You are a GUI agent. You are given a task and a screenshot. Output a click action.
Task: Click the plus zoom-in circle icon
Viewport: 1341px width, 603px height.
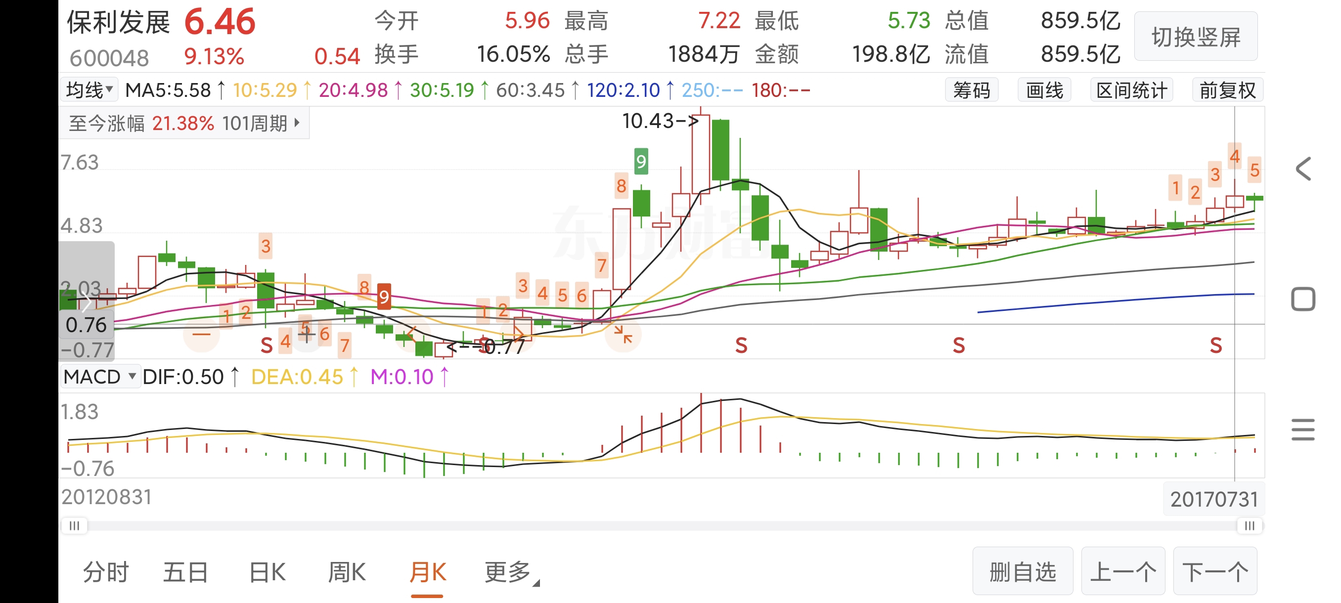[307, 335]
